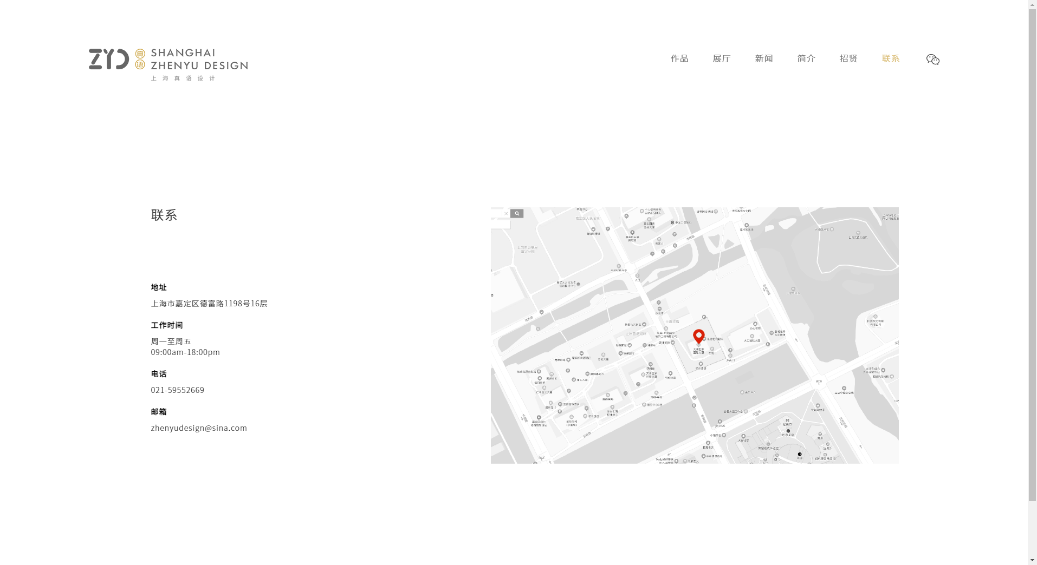
Task: Open the 作品 menu item
Action: tap(679, 58)
